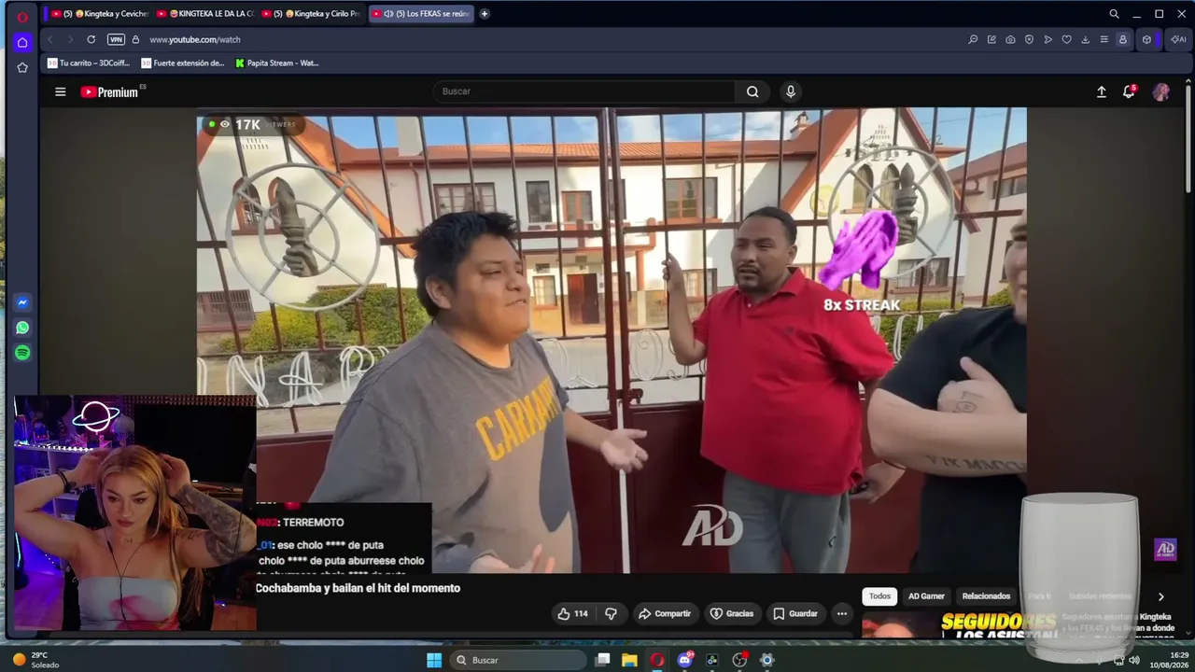This screenshot has width=1195, height=672.
Task: Open Opera snapshot camera tool
Action: click(x=1010, y=39)
